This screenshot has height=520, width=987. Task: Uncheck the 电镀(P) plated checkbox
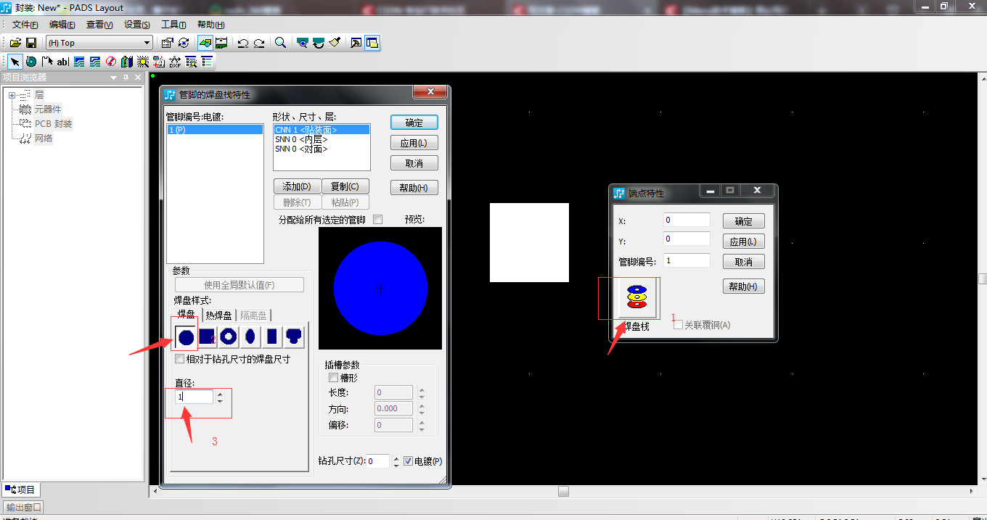pos(409,461)
